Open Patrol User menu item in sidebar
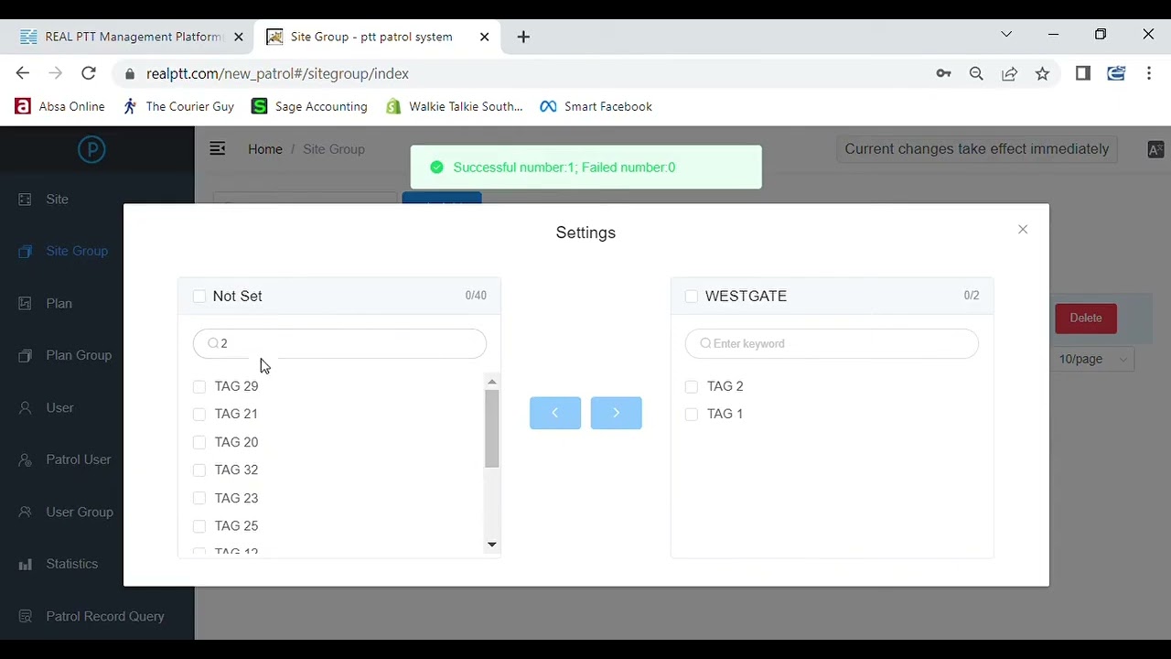This screenshot has width=1171, height=659. (x=79, y=459)
